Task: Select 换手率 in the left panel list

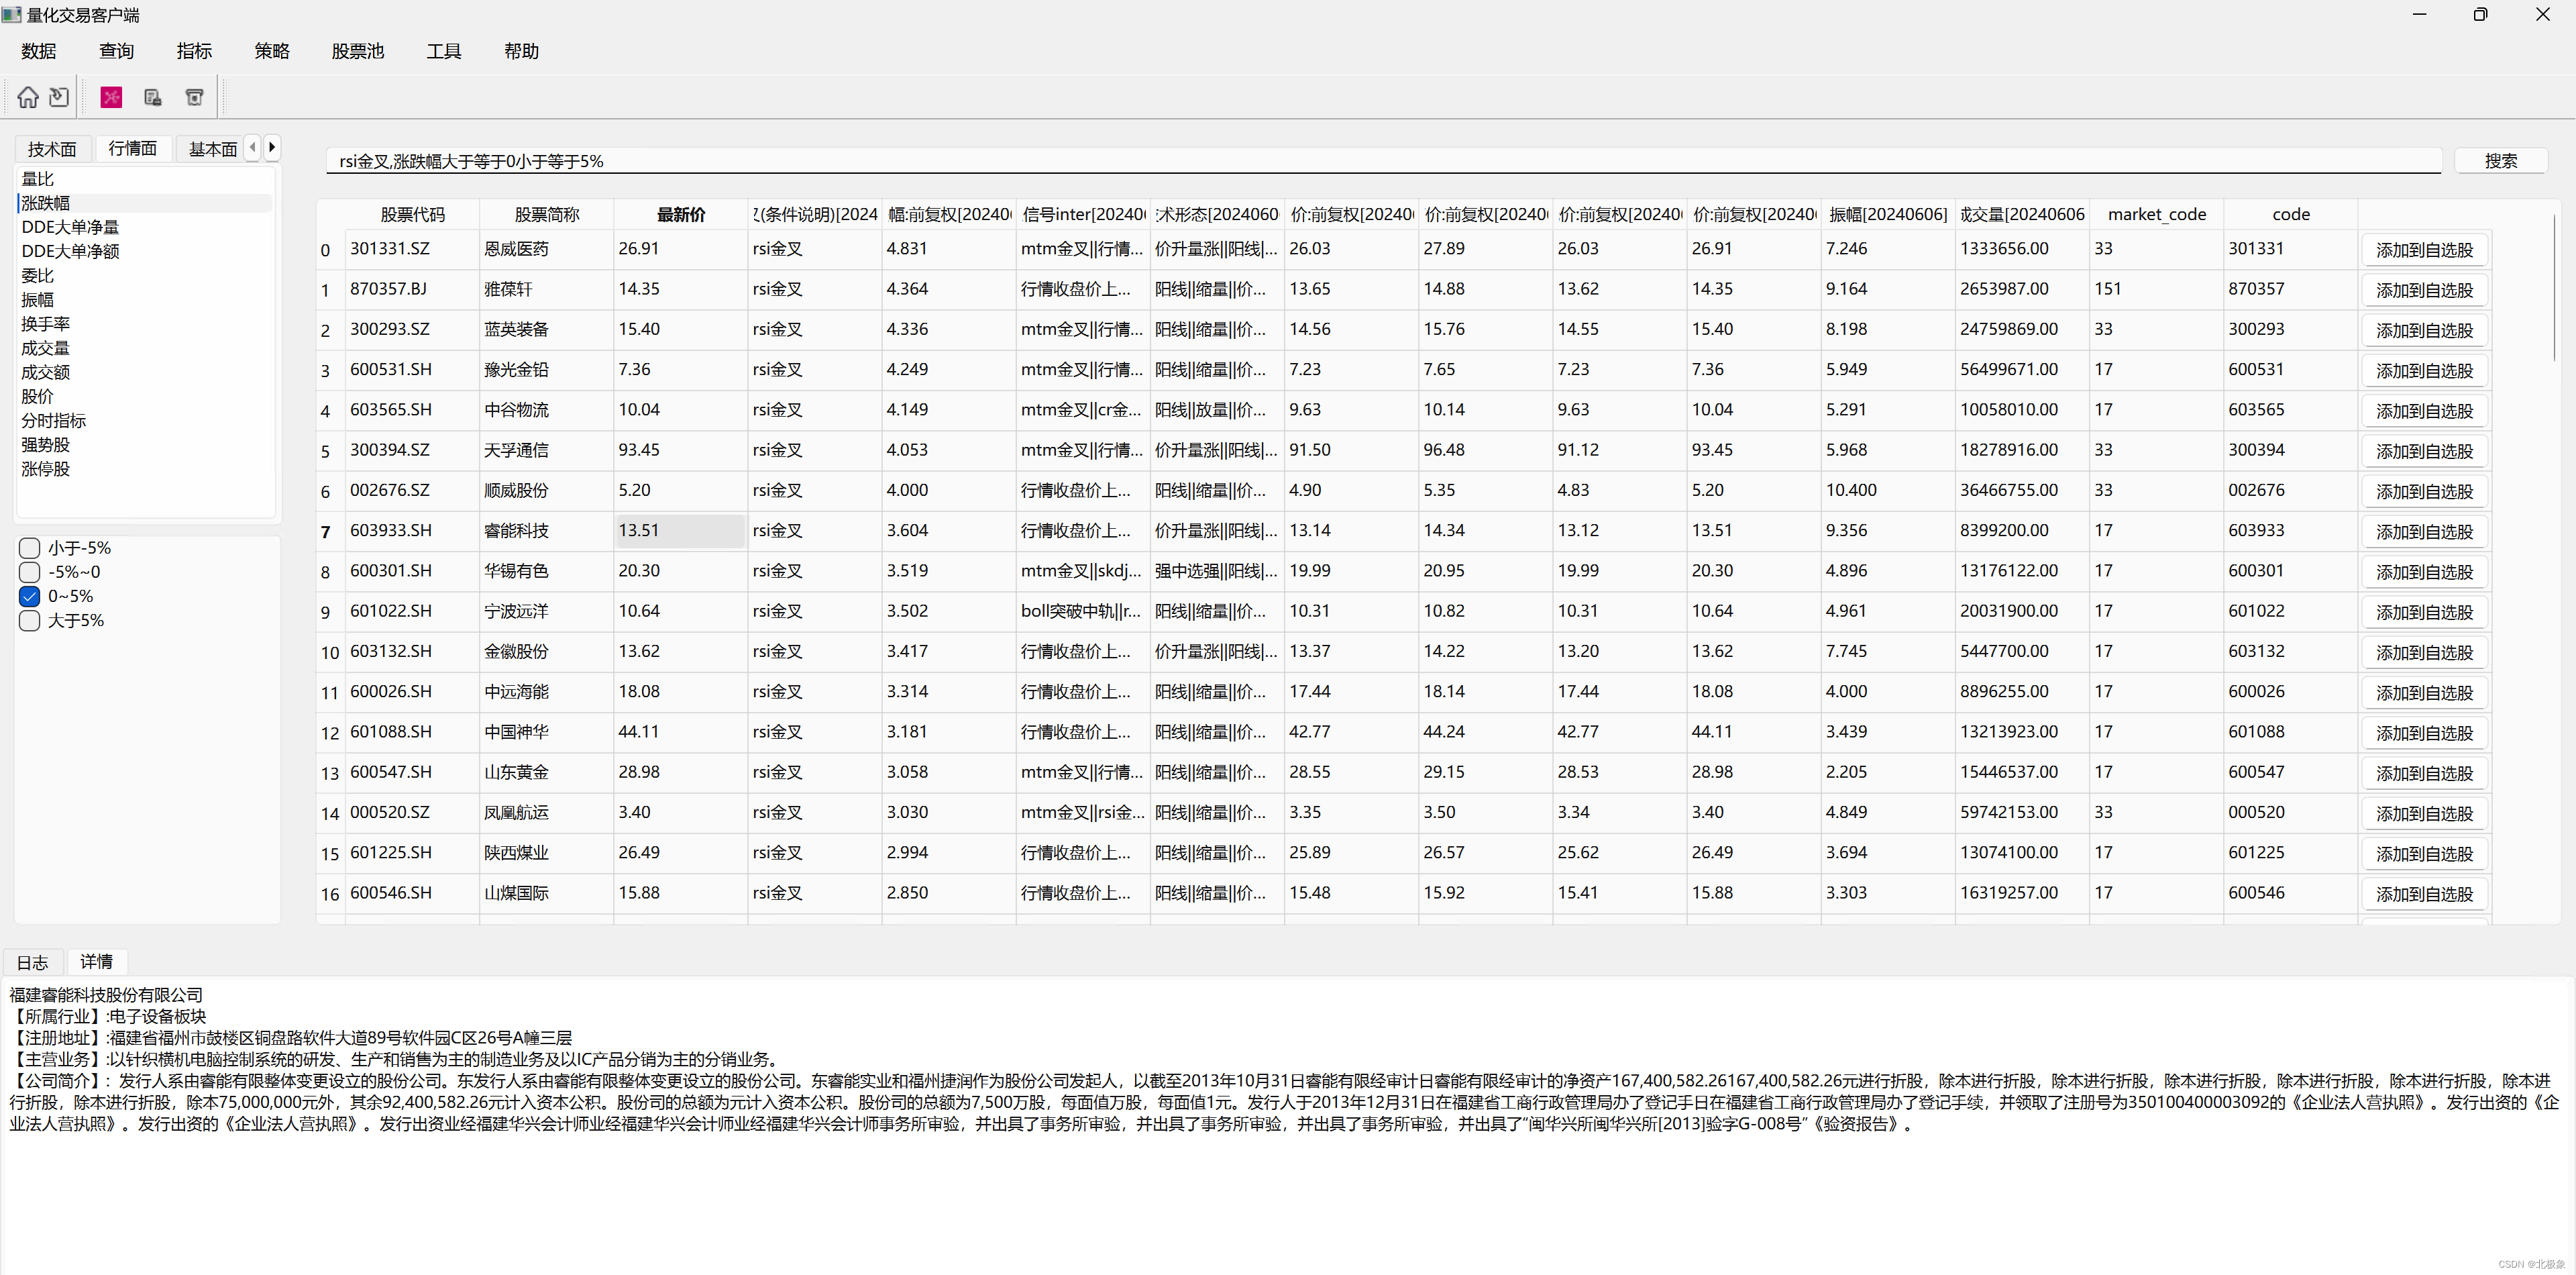Action: (x=46, y=323)
